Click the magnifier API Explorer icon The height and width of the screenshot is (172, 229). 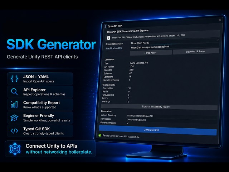pyautogui.click(x=14, y=92)
